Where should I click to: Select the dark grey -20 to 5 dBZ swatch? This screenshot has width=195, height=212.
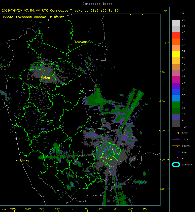click(176, 124)
